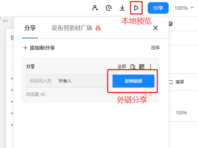Expand the first tree arrow in left panel
This screenshot has height=148, width=198.
[x=12, y=79]
